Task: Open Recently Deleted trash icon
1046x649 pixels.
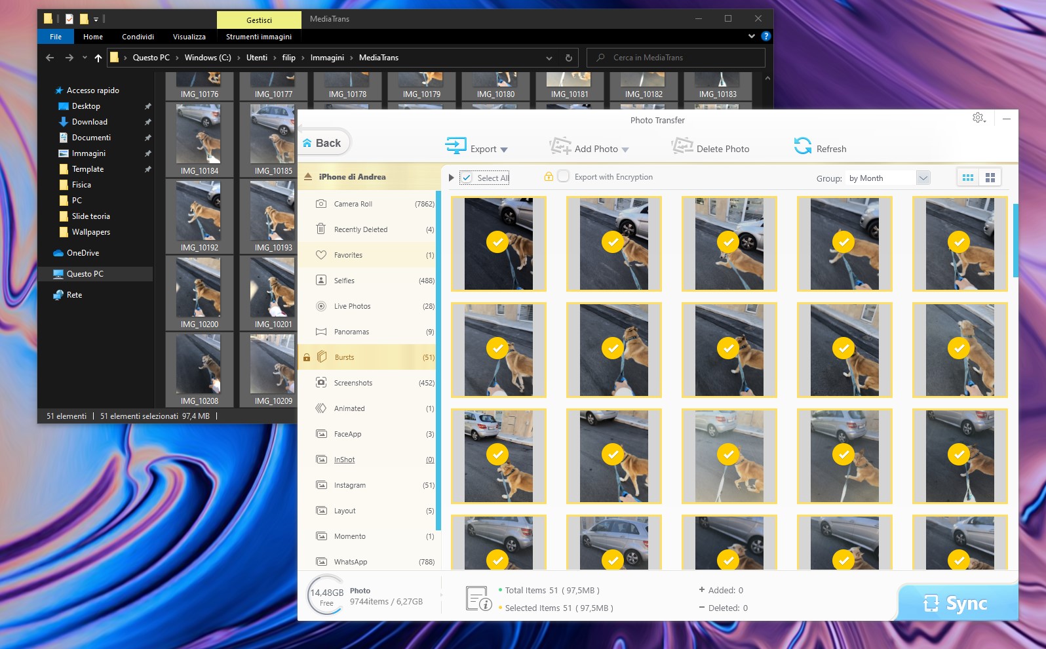Action: (321, 229)
